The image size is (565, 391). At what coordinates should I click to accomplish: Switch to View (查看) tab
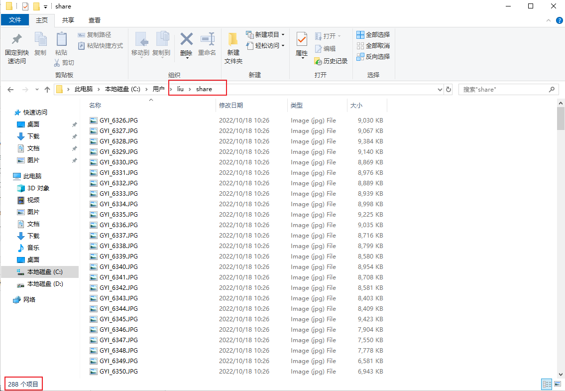pos(95,20)
